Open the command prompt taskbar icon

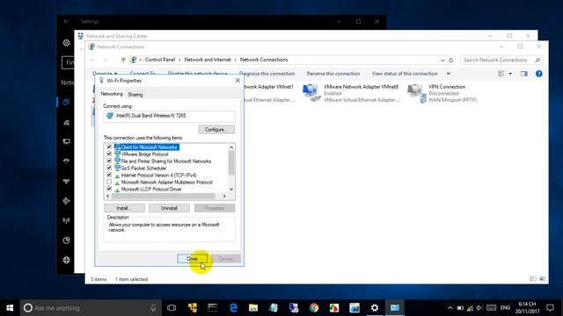213,308
